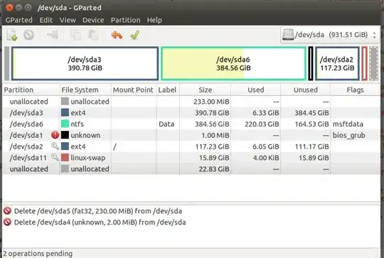This screenshot has width=384, height=258.
Task: Click the green ntfs color swatch
Action: pos(65,124)
